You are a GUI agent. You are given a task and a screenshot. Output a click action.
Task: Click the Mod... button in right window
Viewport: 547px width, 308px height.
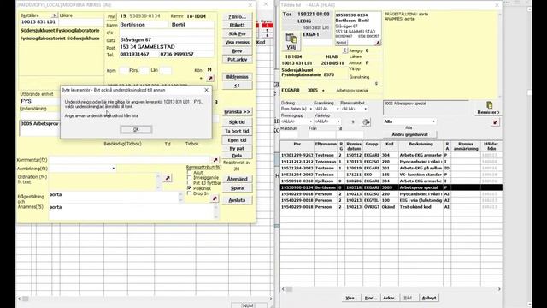(370, 298)
